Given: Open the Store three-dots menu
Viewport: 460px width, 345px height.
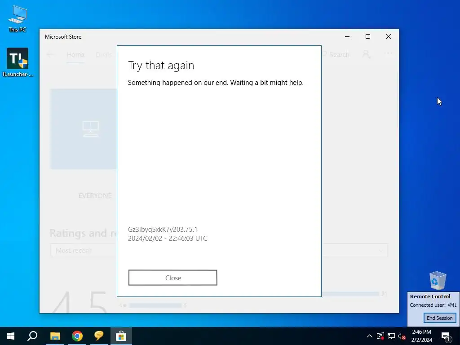Looking at the screenshot, I should (x=388, y=53).
